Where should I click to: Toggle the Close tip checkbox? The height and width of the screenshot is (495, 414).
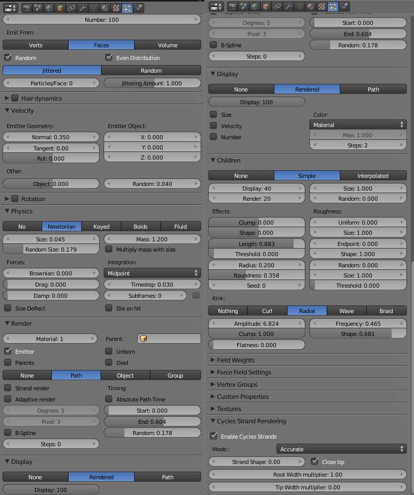click(314, 461)
